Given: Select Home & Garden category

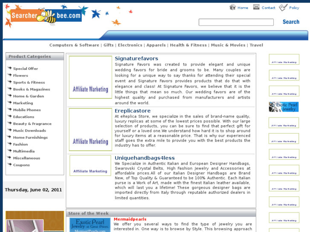Looking at the screenshot, I should (x=29, y=96).
